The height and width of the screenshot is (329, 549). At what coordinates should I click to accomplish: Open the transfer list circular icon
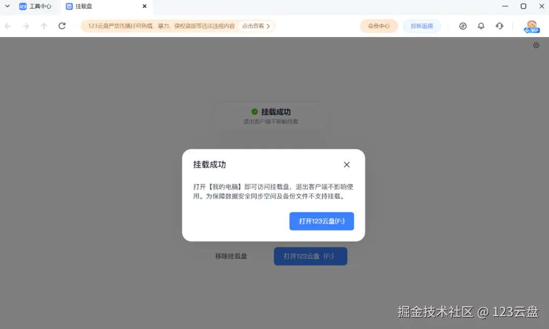[x=463, y=26]
